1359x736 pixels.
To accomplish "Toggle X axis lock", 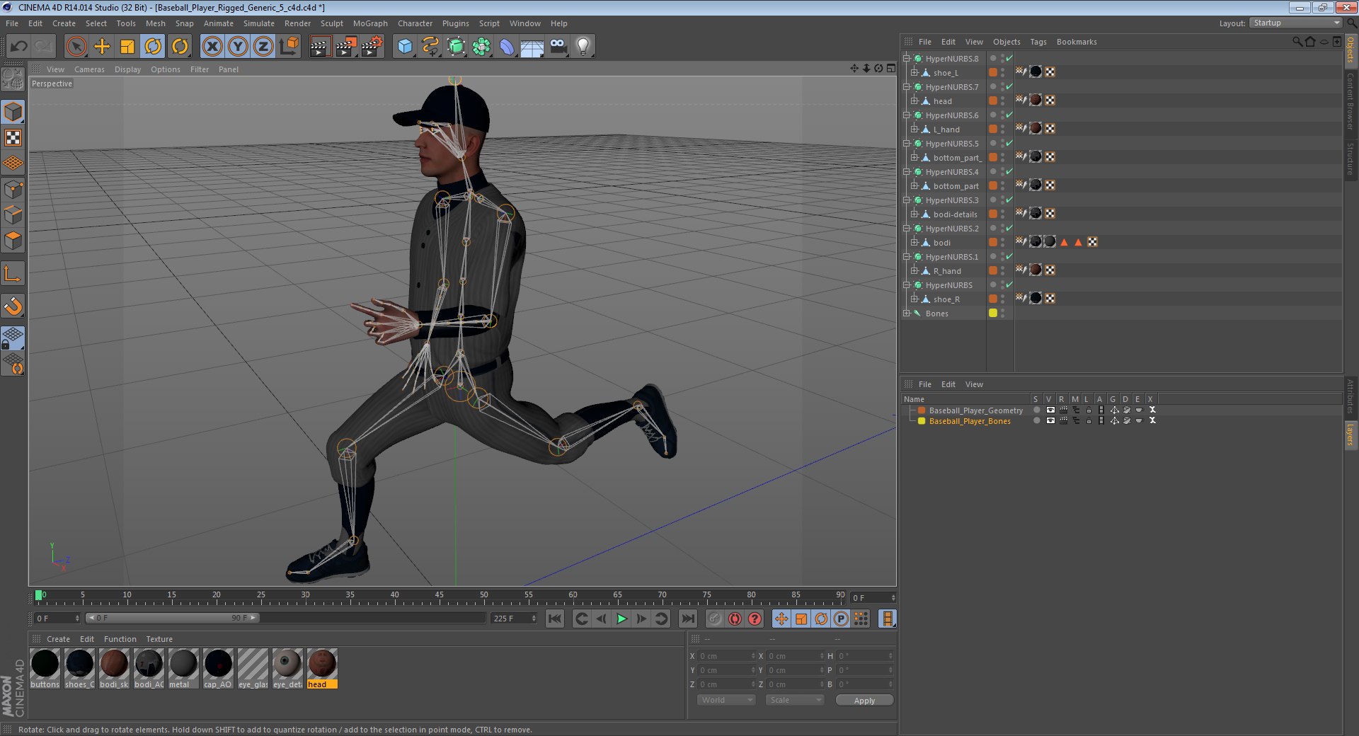I will [212, 47].
